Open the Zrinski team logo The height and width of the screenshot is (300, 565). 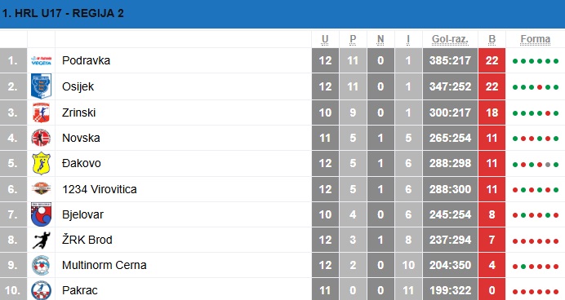tap(41, 112)
